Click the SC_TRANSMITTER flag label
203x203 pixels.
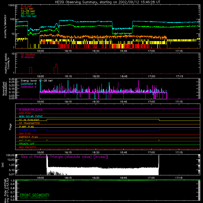[x=29, y=123]
